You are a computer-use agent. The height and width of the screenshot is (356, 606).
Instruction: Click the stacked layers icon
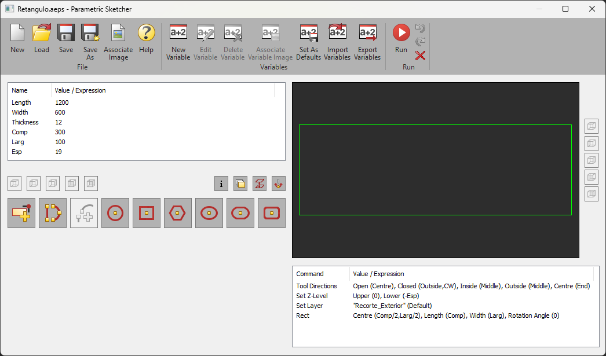coord(240,184)
